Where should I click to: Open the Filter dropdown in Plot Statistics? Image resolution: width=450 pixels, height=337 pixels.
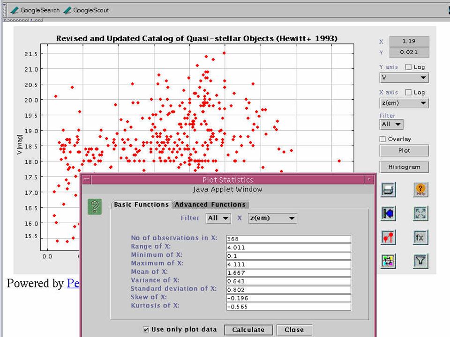click(x=218, y=218)
